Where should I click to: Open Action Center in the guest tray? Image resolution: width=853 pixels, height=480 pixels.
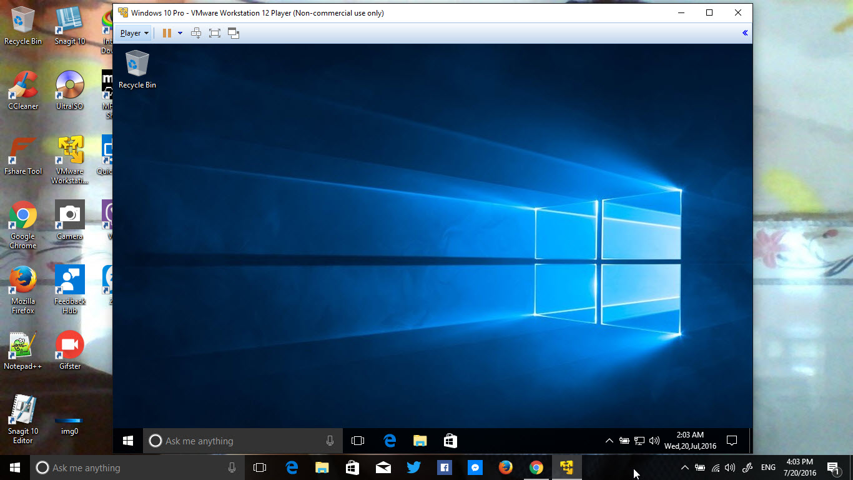point(731,441)
